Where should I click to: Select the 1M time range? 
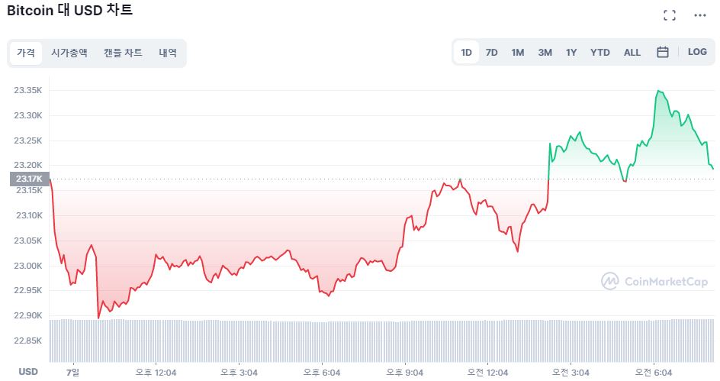tap(518, 53)
